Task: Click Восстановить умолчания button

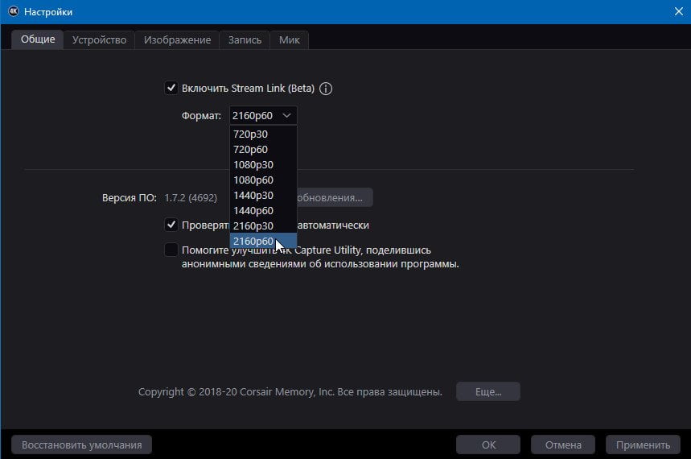Action: 81,445
